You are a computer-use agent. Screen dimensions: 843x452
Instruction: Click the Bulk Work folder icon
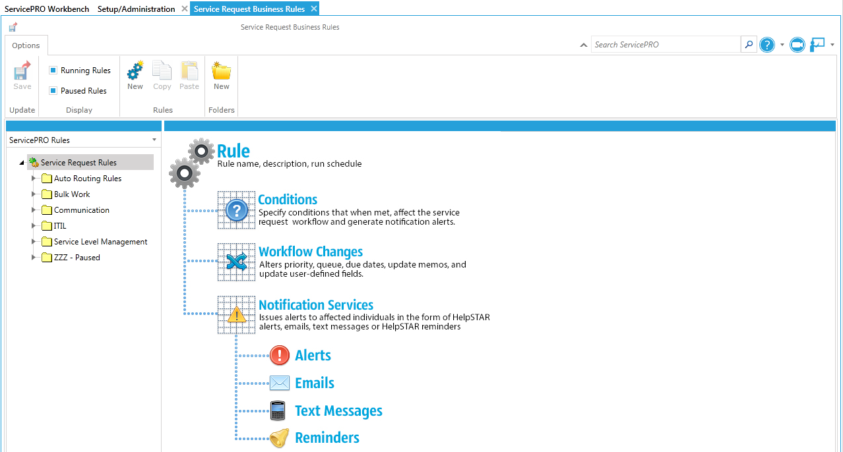coord(47,194)
